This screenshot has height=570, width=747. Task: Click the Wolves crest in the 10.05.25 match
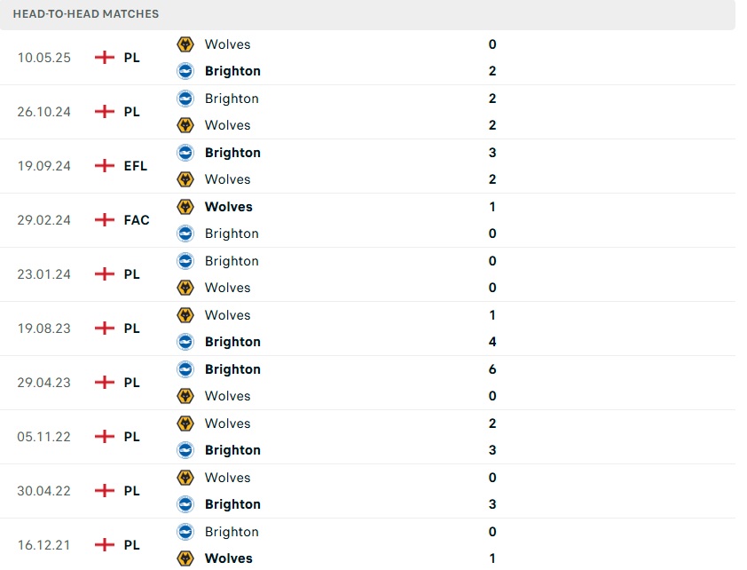pyautogui.click(x=185, y=44)
